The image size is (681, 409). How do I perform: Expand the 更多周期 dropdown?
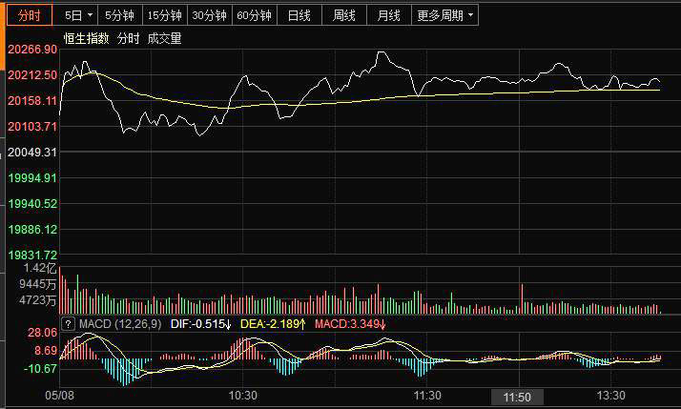pyautogui.click(x=444, y=15)
